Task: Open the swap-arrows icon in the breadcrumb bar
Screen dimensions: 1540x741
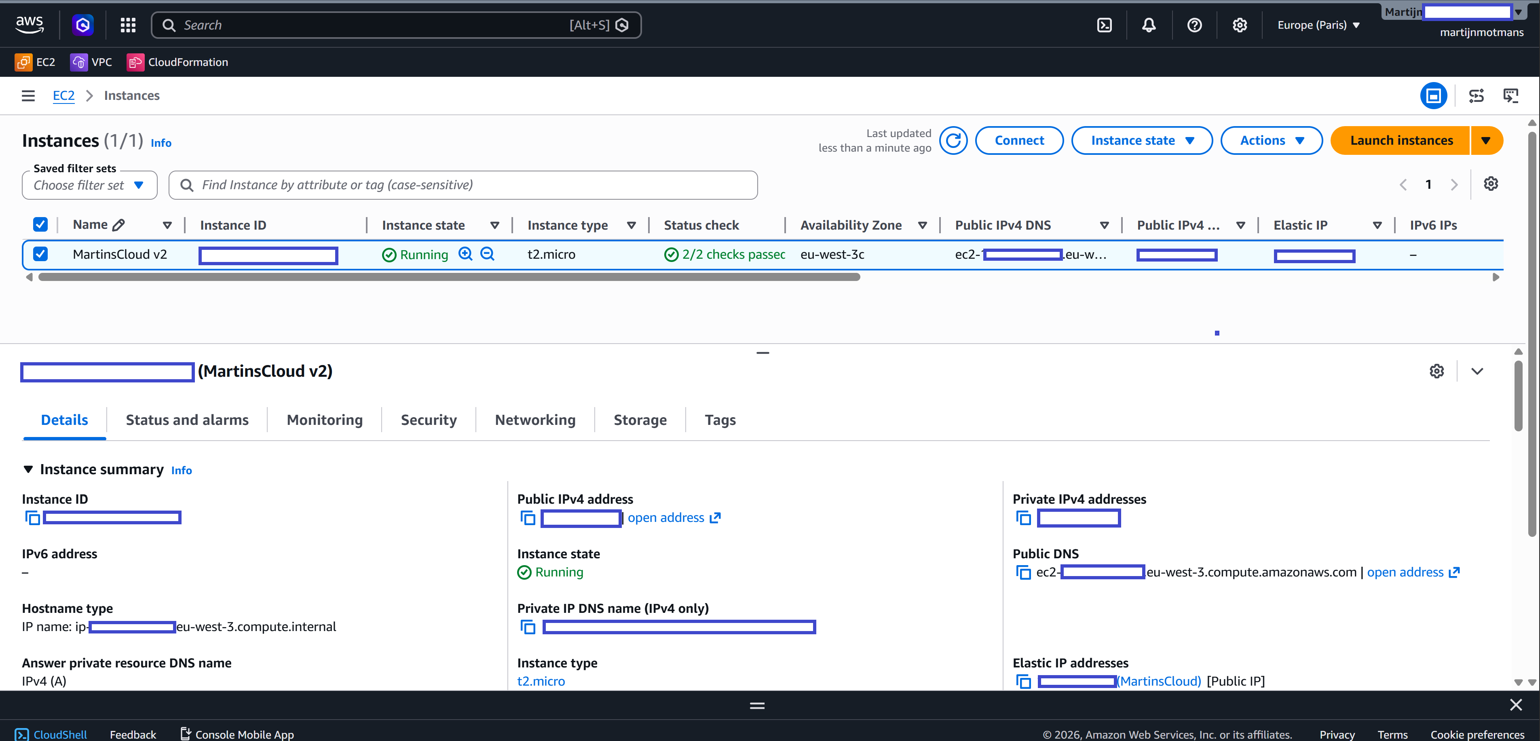Action: 1476,96
